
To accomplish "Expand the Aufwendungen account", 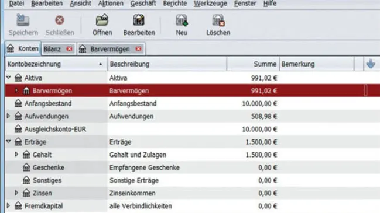I will (8, 116).
